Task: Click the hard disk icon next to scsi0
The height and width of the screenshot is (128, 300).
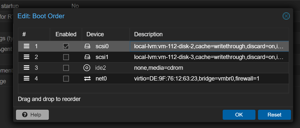Action: [87, 46]
